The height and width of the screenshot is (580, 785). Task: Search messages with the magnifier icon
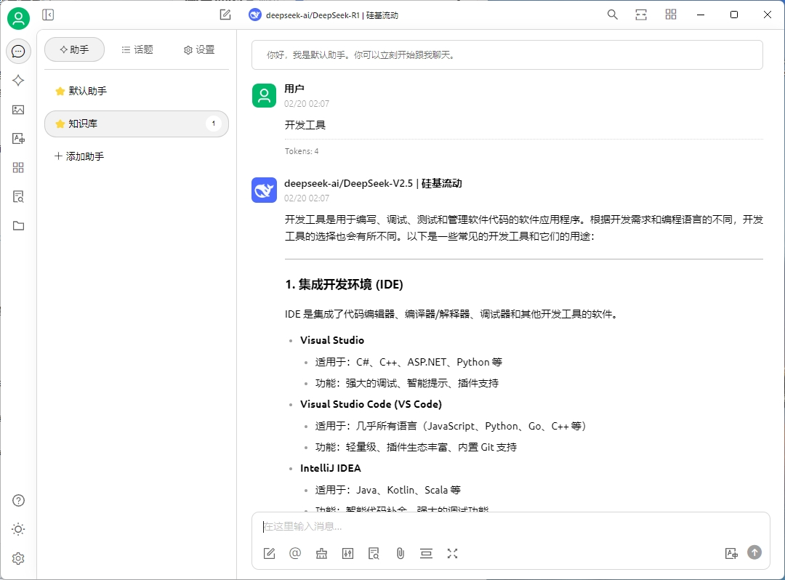click(x=612, y=15)
